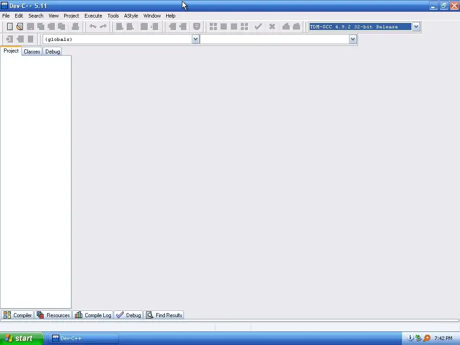Open the Edit menu
Screen dimensions: 460x345
19,16
